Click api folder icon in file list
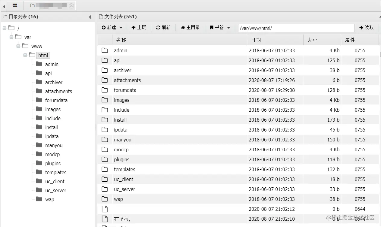Viewport: 381px width, 227px height. pyautogui.click(x=105, y=60)
